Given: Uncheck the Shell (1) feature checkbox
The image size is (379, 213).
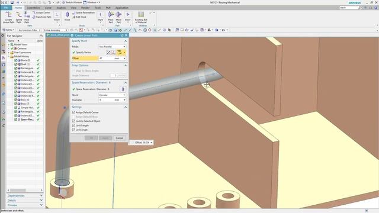Looking at the screenshot, I should point(16,64).
